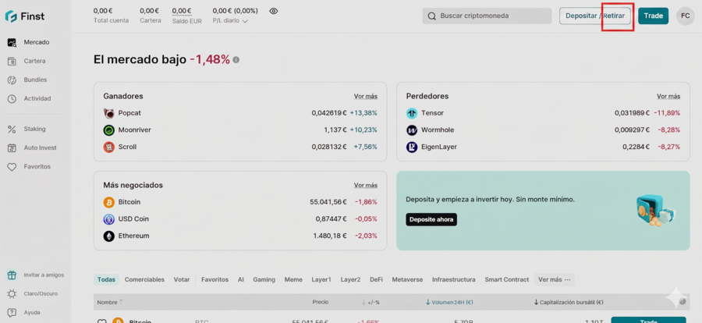Click the safe illustration in deposit banner
This screenshot has width=702, height=323.
coord(656,211)
